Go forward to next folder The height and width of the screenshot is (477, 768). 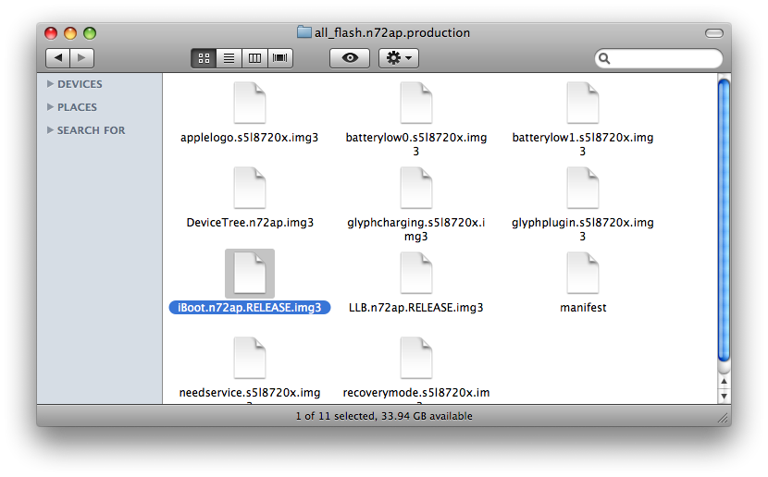point(81,58)
